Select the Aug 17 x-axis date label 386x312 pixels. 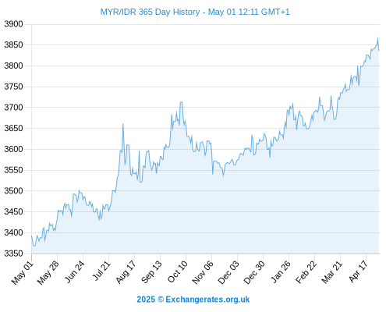pos(126,272)
